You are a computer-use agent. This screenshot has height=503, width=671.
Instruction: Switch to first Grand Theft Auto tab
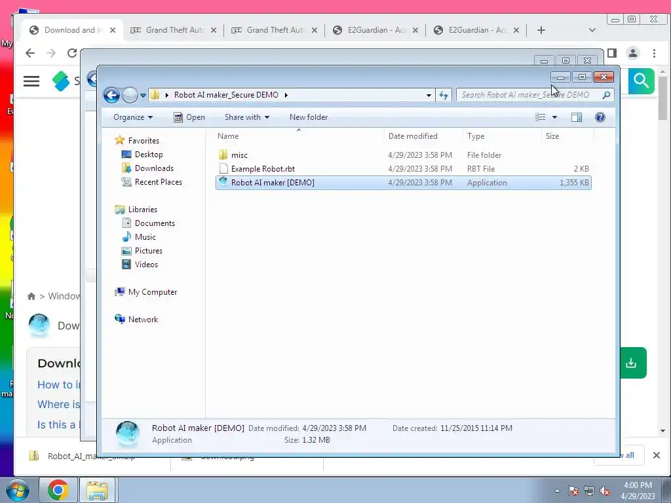174,30
